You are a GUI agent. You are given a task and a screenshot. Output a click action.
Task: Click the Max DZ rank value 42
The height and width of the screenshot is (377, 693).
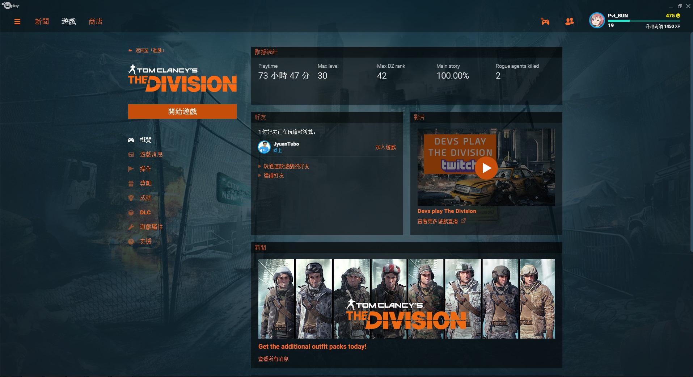tap(382, 76)
